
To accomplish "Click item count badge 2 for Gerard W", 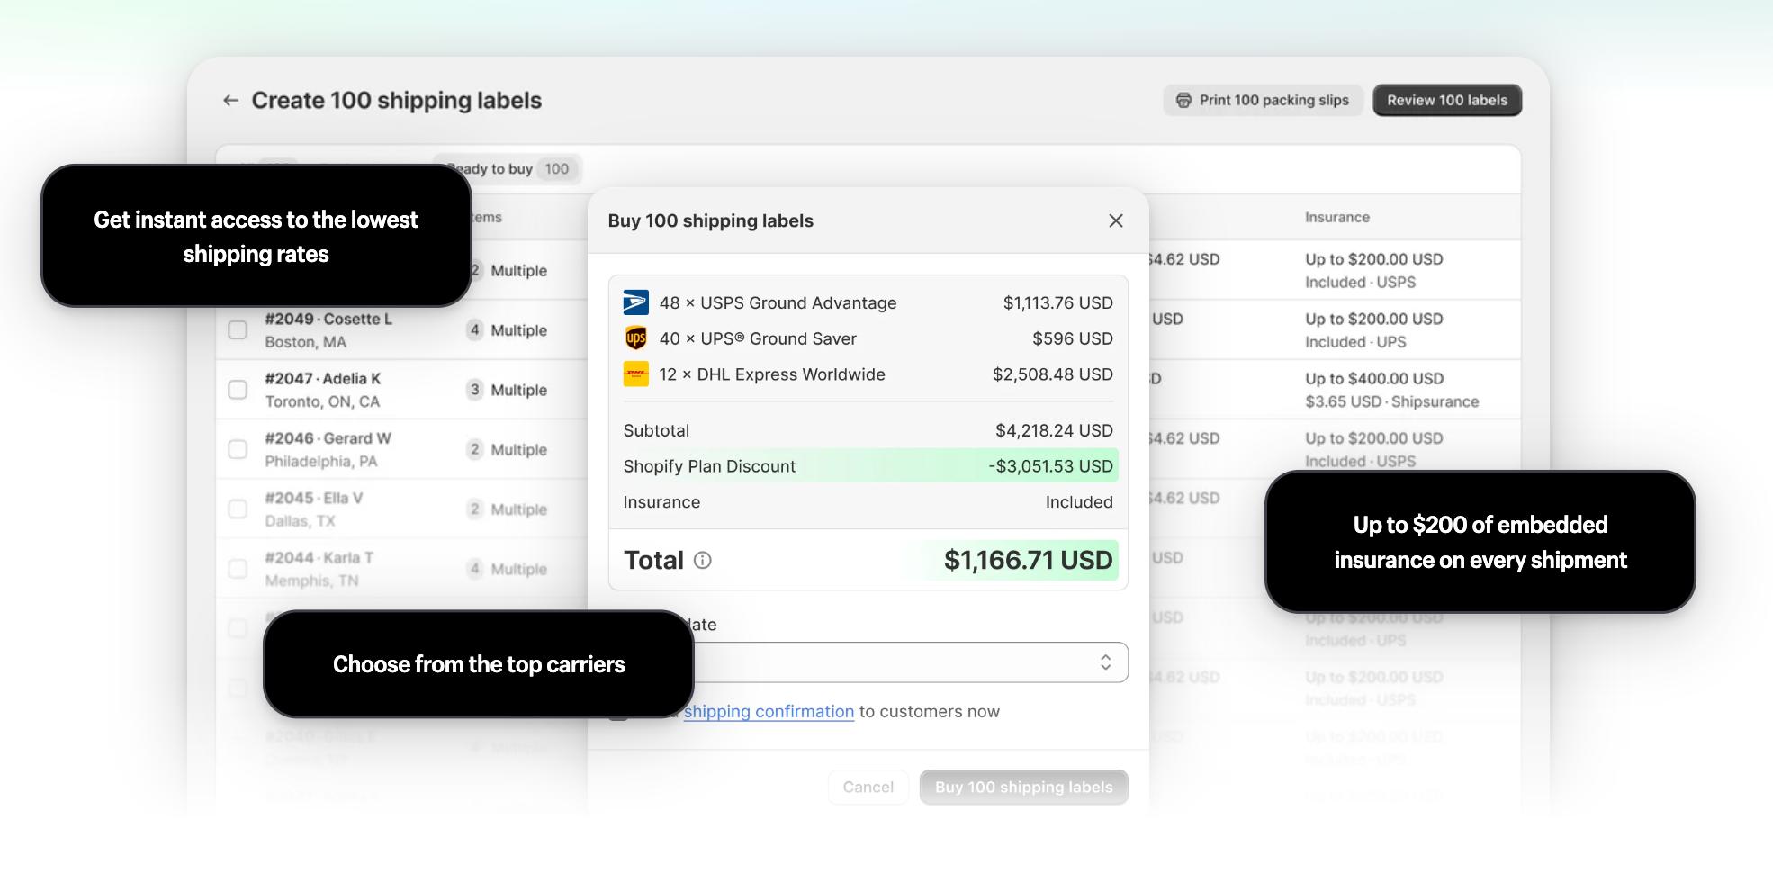I will [474, 449].
